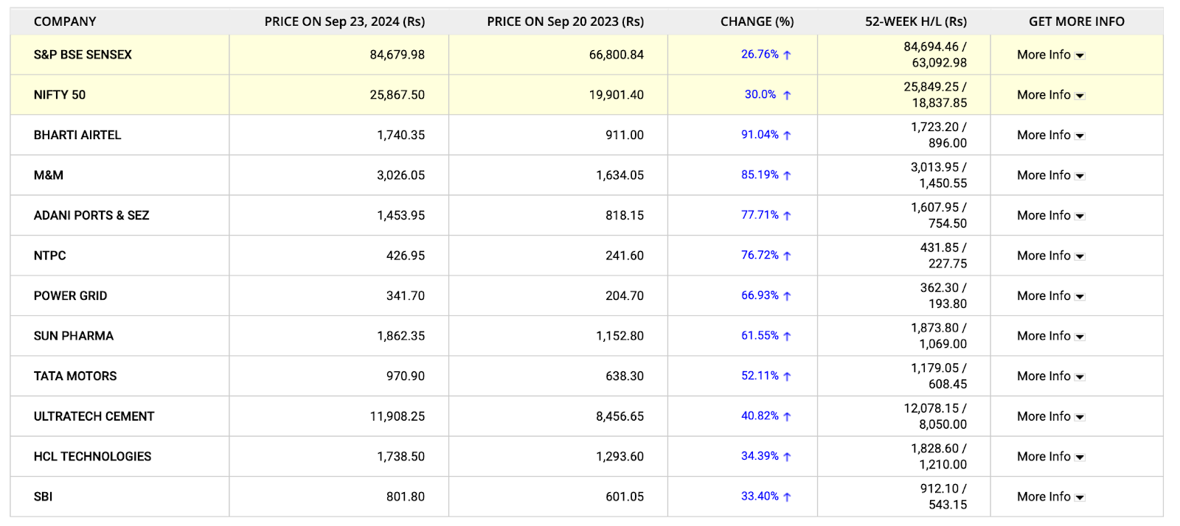The width and height of the screenshot is (1180, 526).
Task: Open the BHARTI AIRTEL company link
Action: click(x=77, y=135)
